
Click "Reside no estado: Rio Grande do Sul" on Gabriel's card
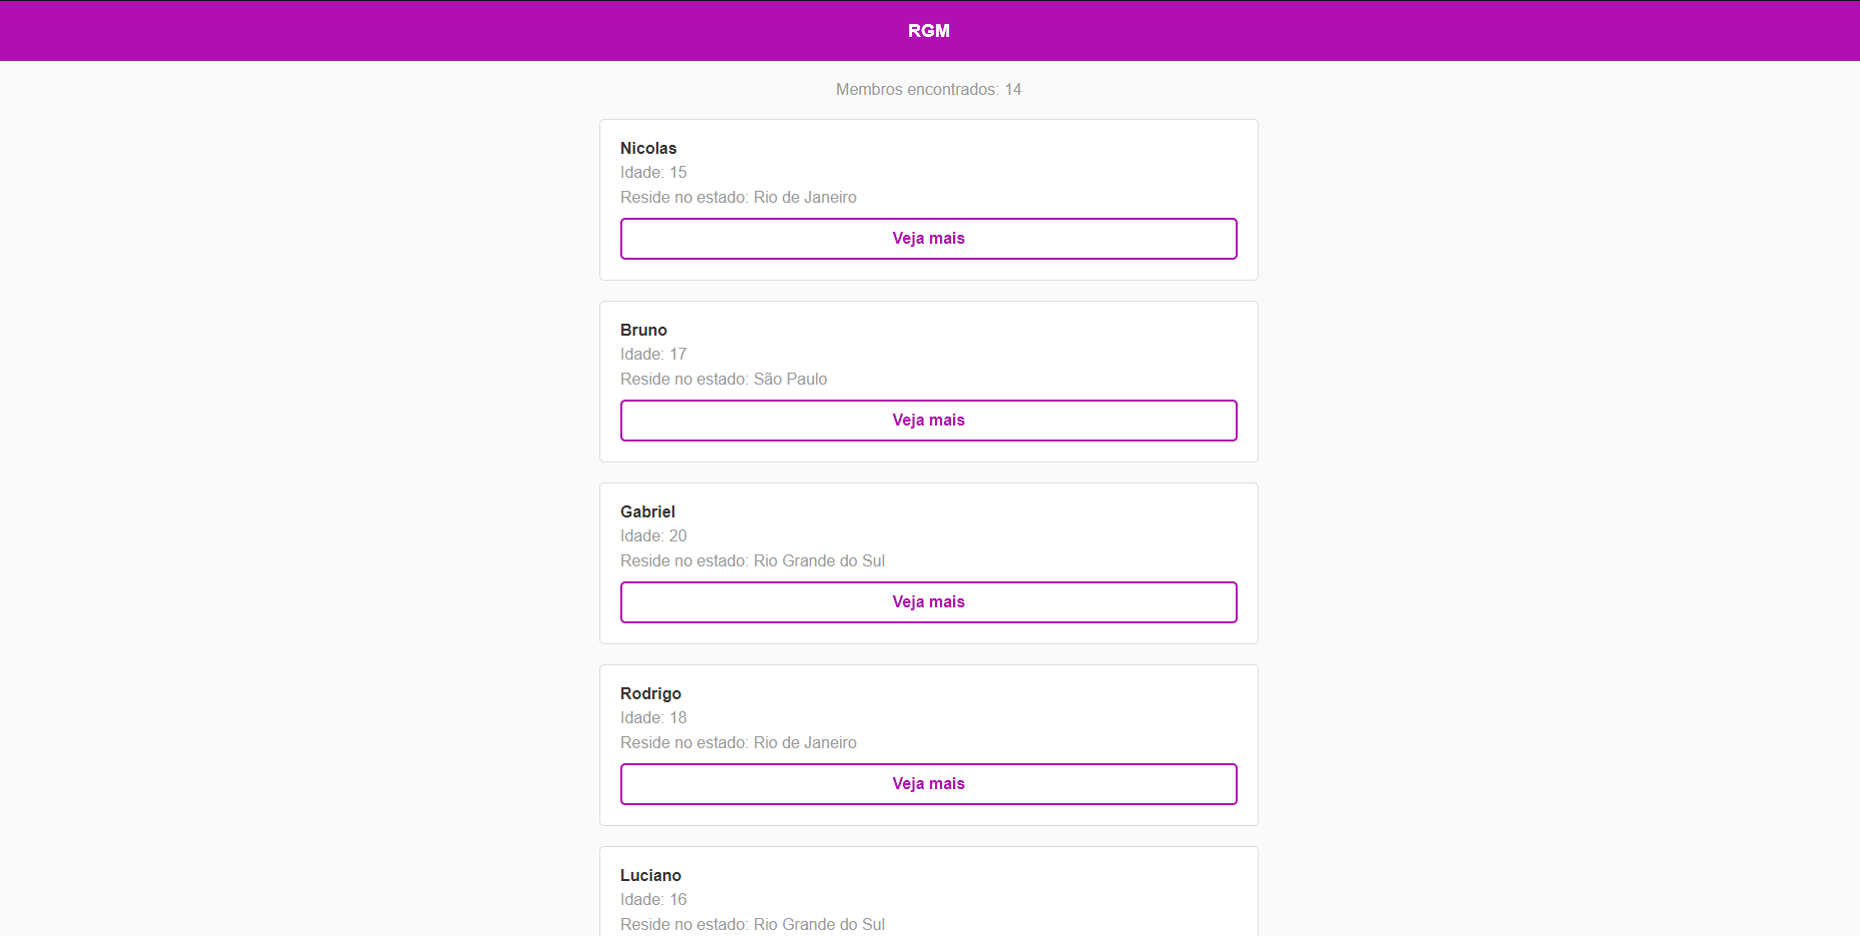(752, 560)
